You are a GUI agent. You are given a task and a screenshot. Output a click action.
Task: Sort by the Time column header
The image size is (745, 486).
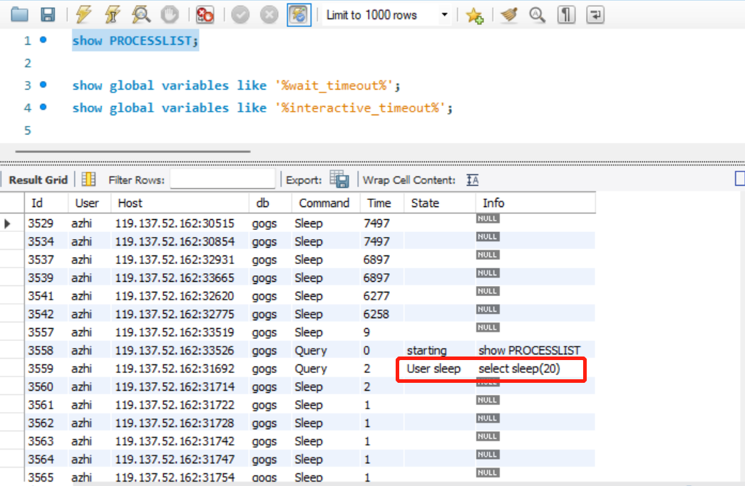(x=382, y=203)
